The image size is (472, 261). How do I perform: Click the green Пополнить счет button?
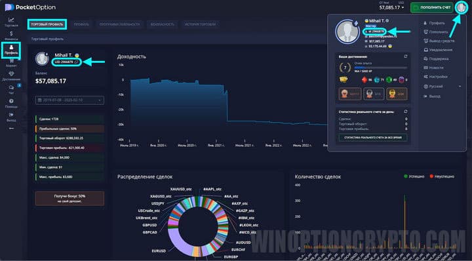(431, 7)
